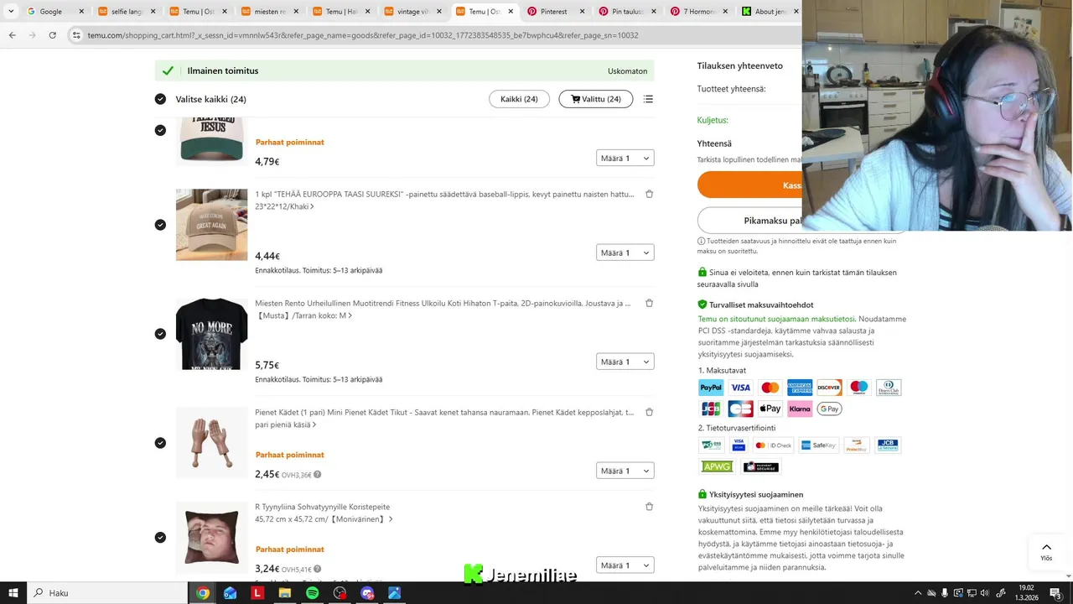
Task: Click the Mastercard ID Check badge
Action: (773, 445)
